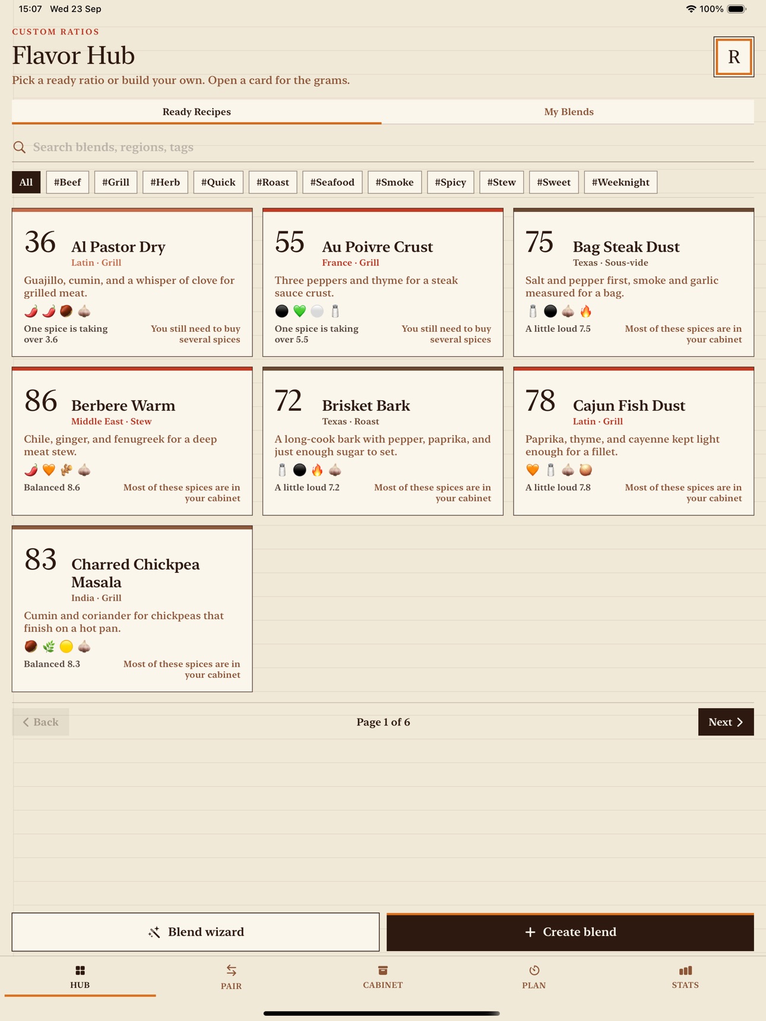Tap the flame icon in Brisket Bark
Viewport: 766px width, 1021px height.
click(x=318, y=470)
